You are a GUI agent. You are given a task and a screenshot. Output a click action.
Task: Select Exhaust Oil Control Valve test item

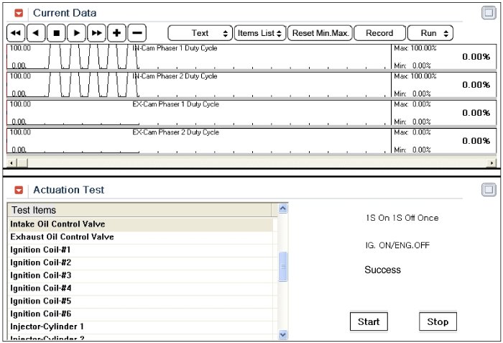(x=62, y=237)
